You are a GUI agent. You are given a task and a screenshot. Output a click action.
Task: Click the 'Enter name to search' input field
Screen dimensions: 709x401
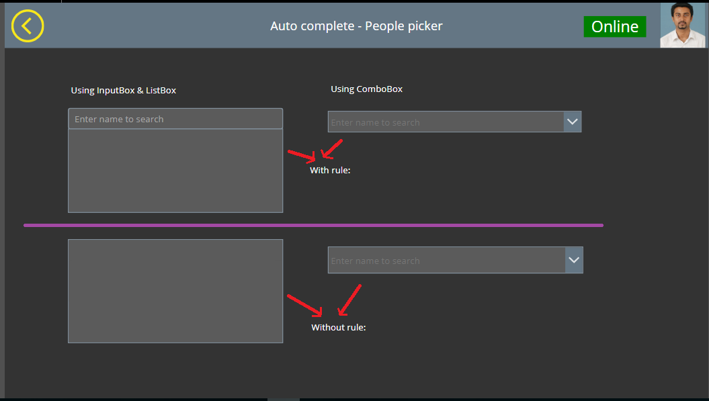point(175,118)
